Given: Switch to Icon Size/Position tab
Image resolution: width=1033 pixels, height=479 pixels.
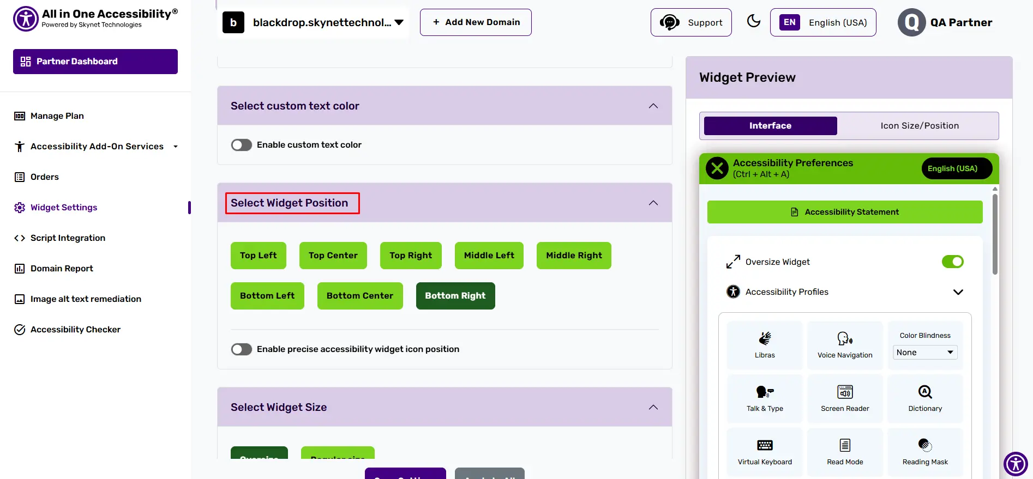Looking at the screenshot, I should 920,126.
